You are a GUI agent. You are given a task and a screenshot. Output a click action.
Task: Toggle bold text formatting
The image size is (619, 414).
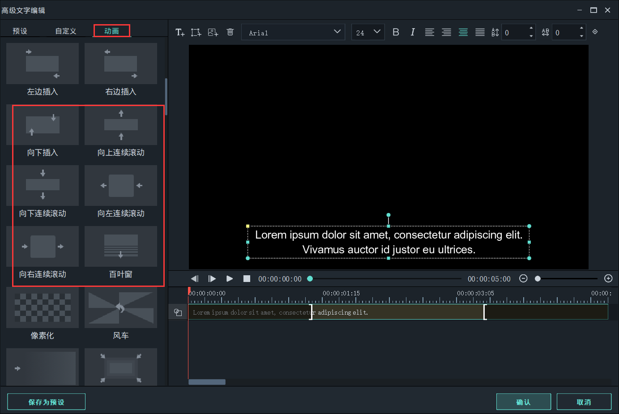tap(396, 32)
